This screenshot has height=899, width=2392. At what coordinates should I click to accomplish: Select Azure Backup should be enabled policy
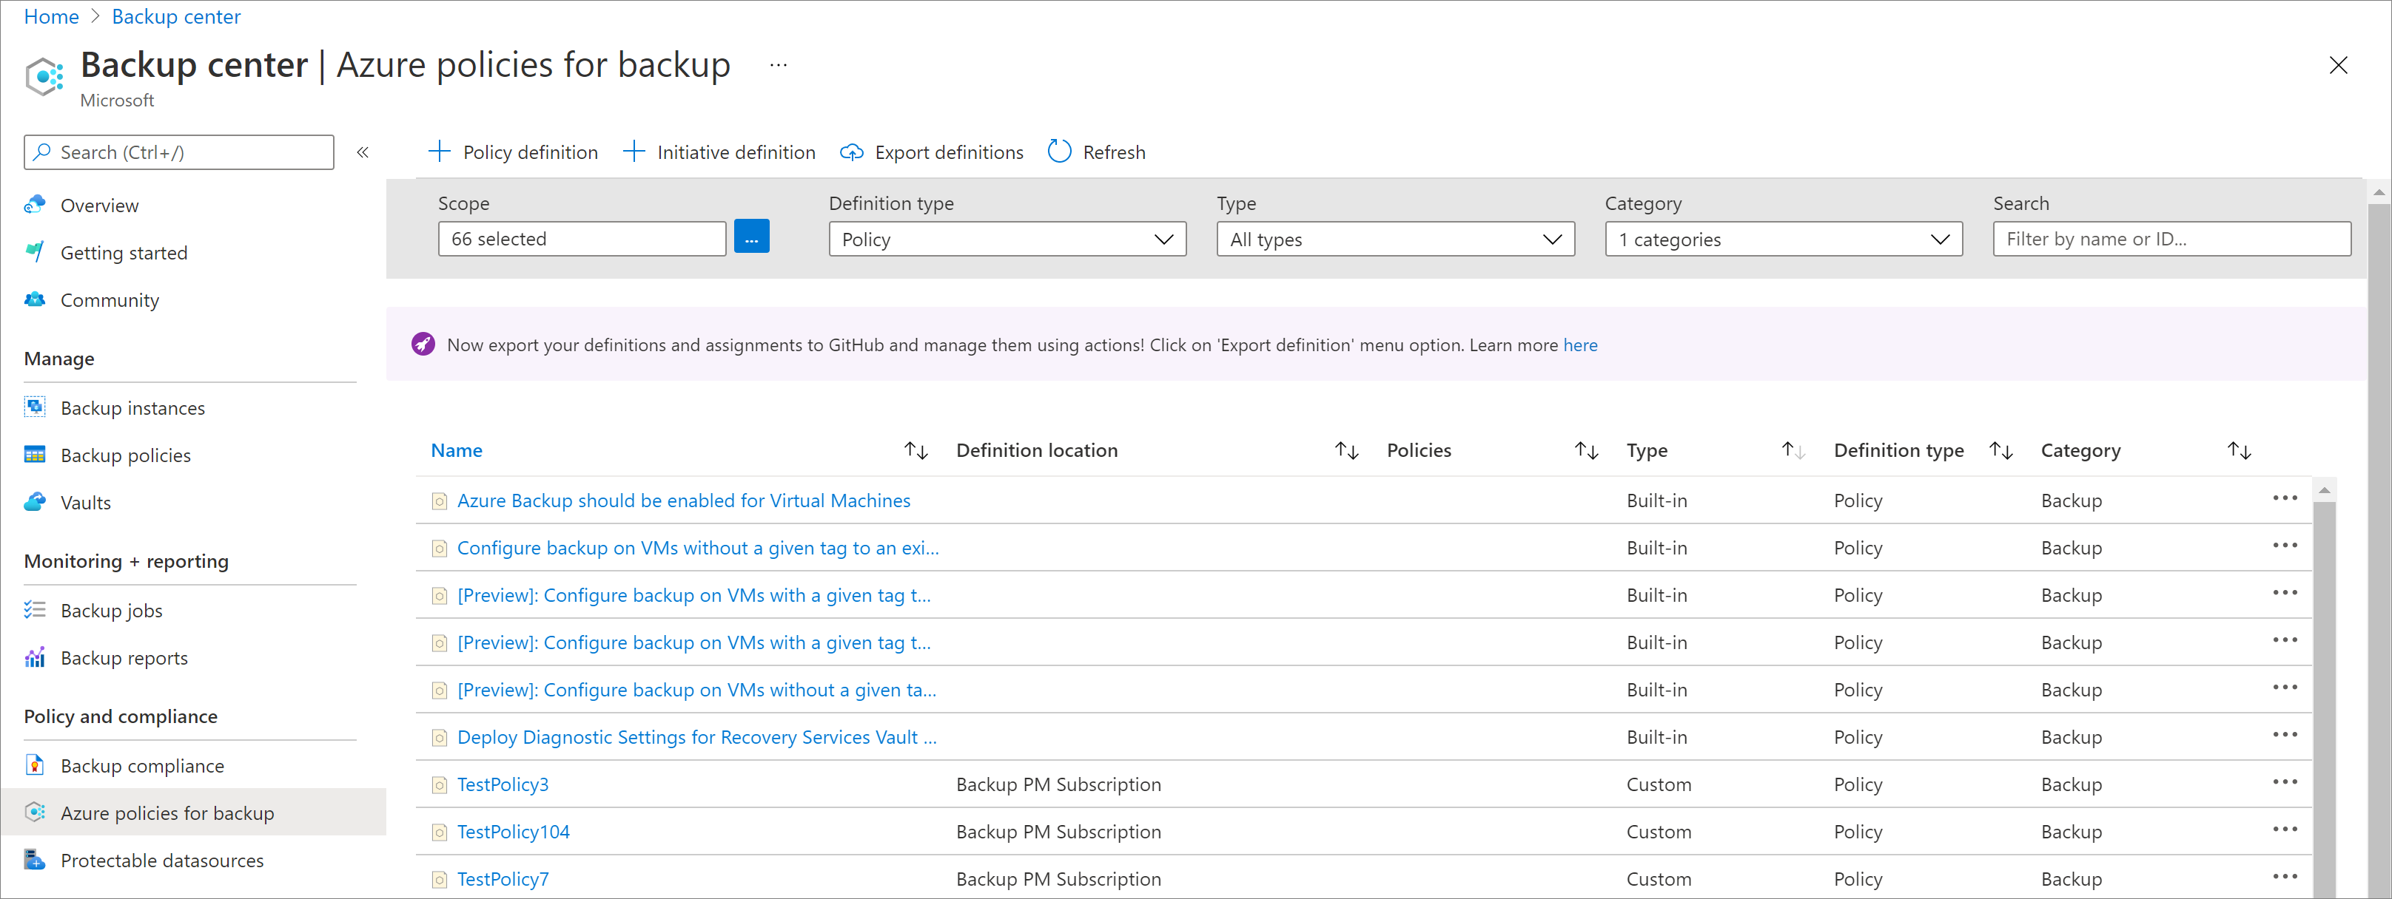pos(683,500)
